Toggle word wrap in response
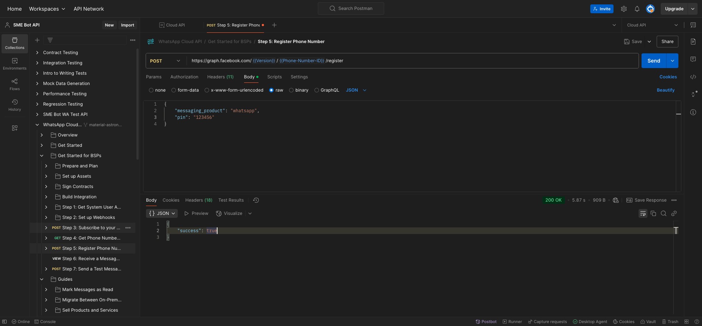702x326 pixels. 643,213
